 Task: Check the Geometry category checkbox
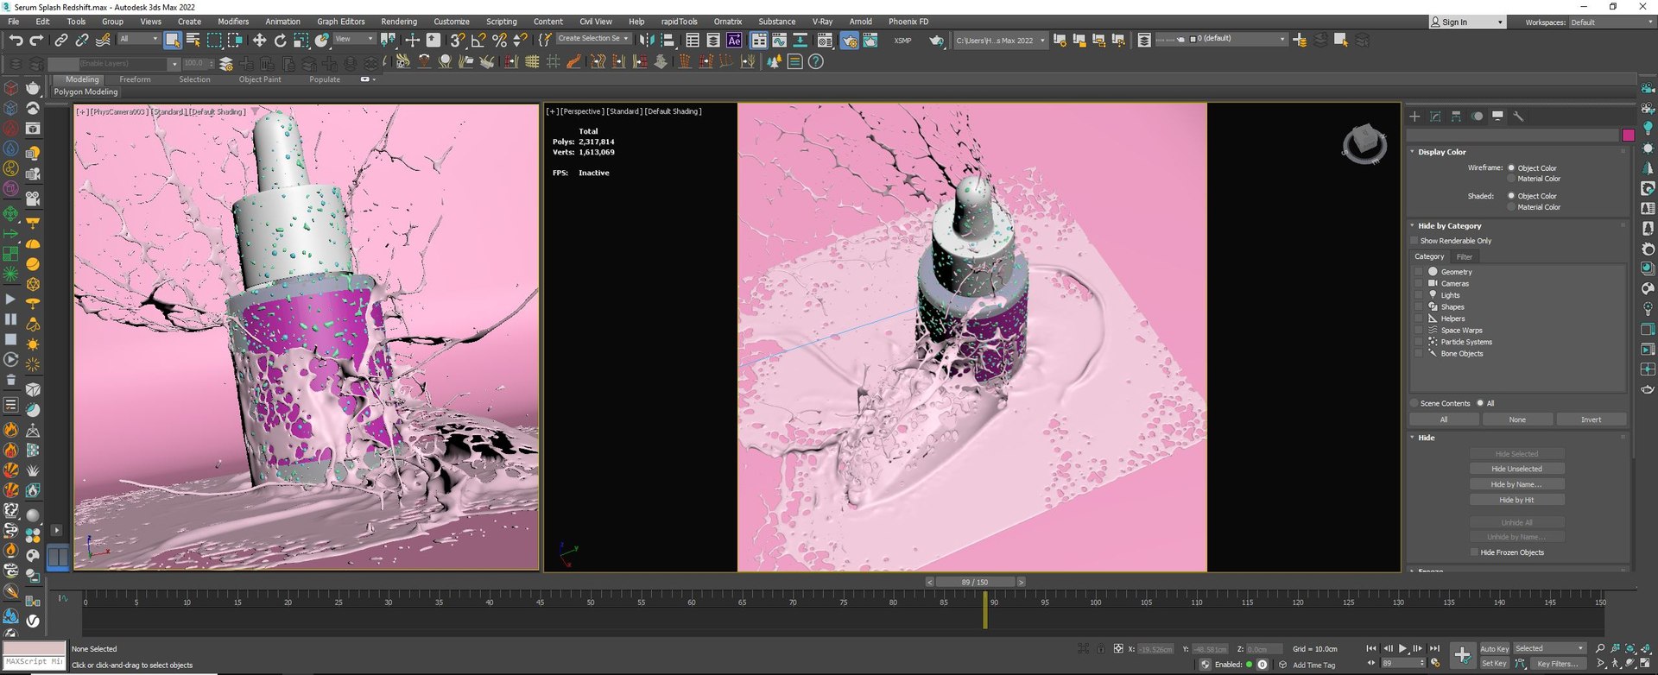[1418, 272]
